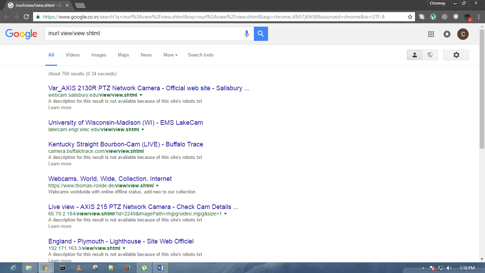The width and height of the screenshot is (485, 273).
Task: Launch Firefox from the taskbar
Action: [127, 268]
